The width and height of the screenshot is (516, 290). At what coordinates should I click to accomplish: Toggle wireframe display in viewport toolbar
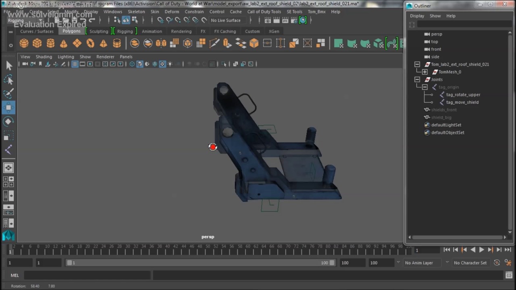pyautogui.click(x=132, y=64)
